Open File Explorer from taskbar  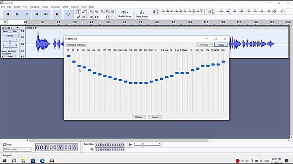[23, 161]
